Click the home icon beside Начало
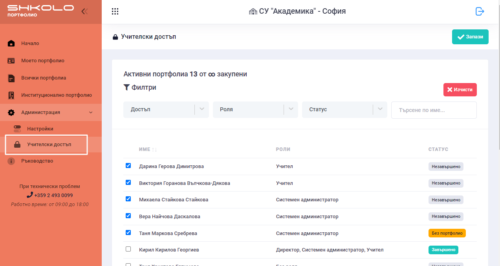The height and width of the screenshot is (266, 500). tap(11, 43)
